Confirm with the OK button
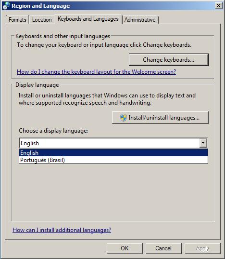225x259 pixels. pos(125,248)
